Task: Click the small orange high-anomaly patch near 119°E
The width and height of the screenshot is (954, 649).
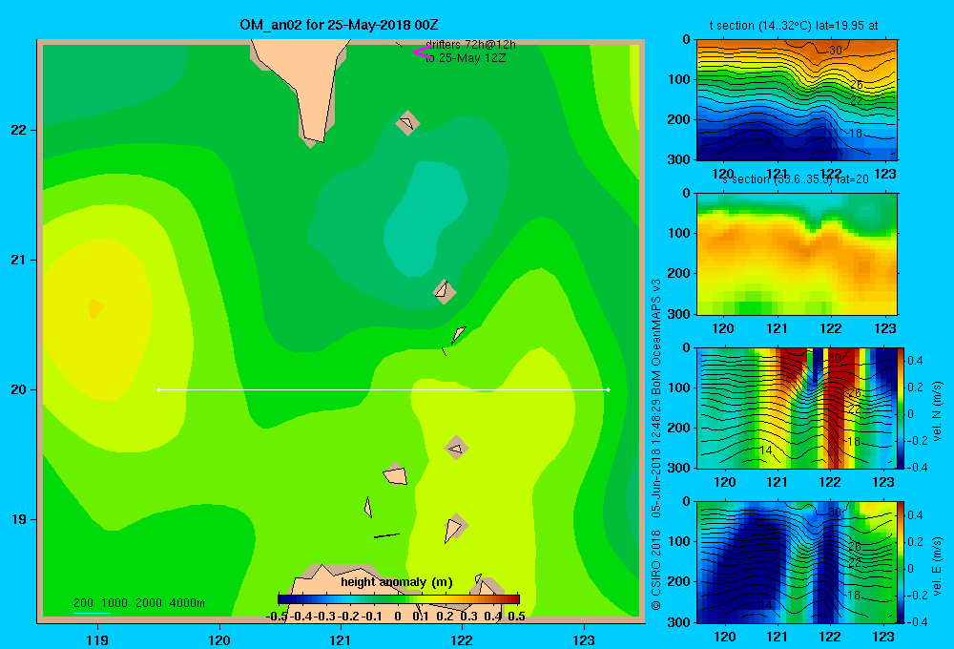Action: point(95,308)
